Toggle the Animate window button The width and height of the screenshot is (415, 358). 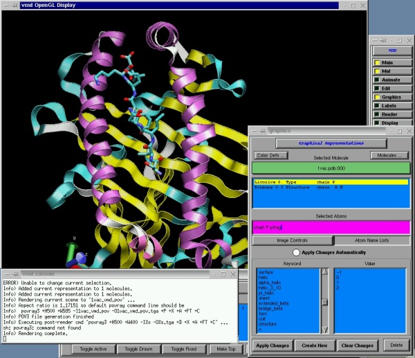pyautogui.click(x=391, y=80)
